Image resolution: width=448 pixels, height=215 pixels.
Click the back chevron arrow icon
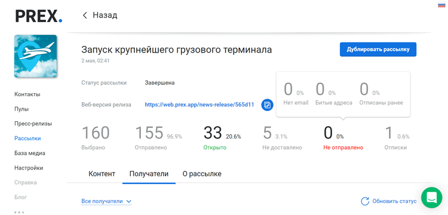(85, 15)
